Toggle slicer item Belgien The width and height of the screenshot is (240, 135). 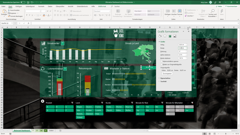[x=80, y=107]
